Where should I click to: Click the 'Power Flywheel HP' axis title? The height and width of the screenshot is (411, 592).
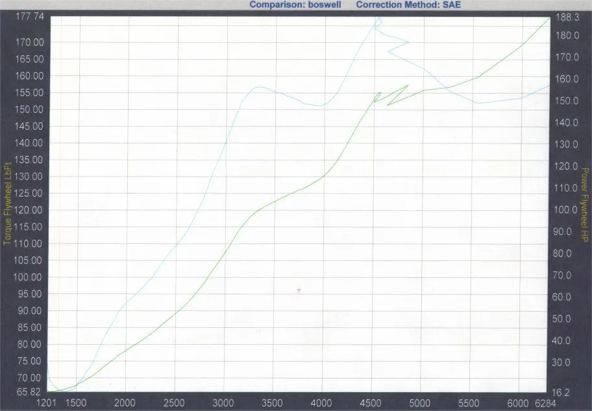tap(584, 203)
